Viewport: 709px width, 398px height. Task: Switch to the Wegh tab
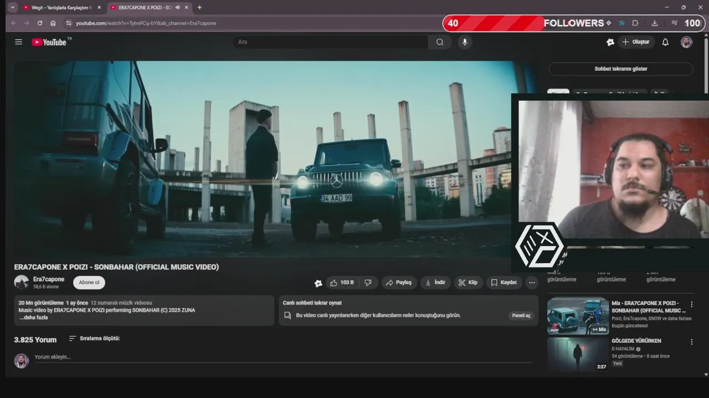click(x=62, y=7)
